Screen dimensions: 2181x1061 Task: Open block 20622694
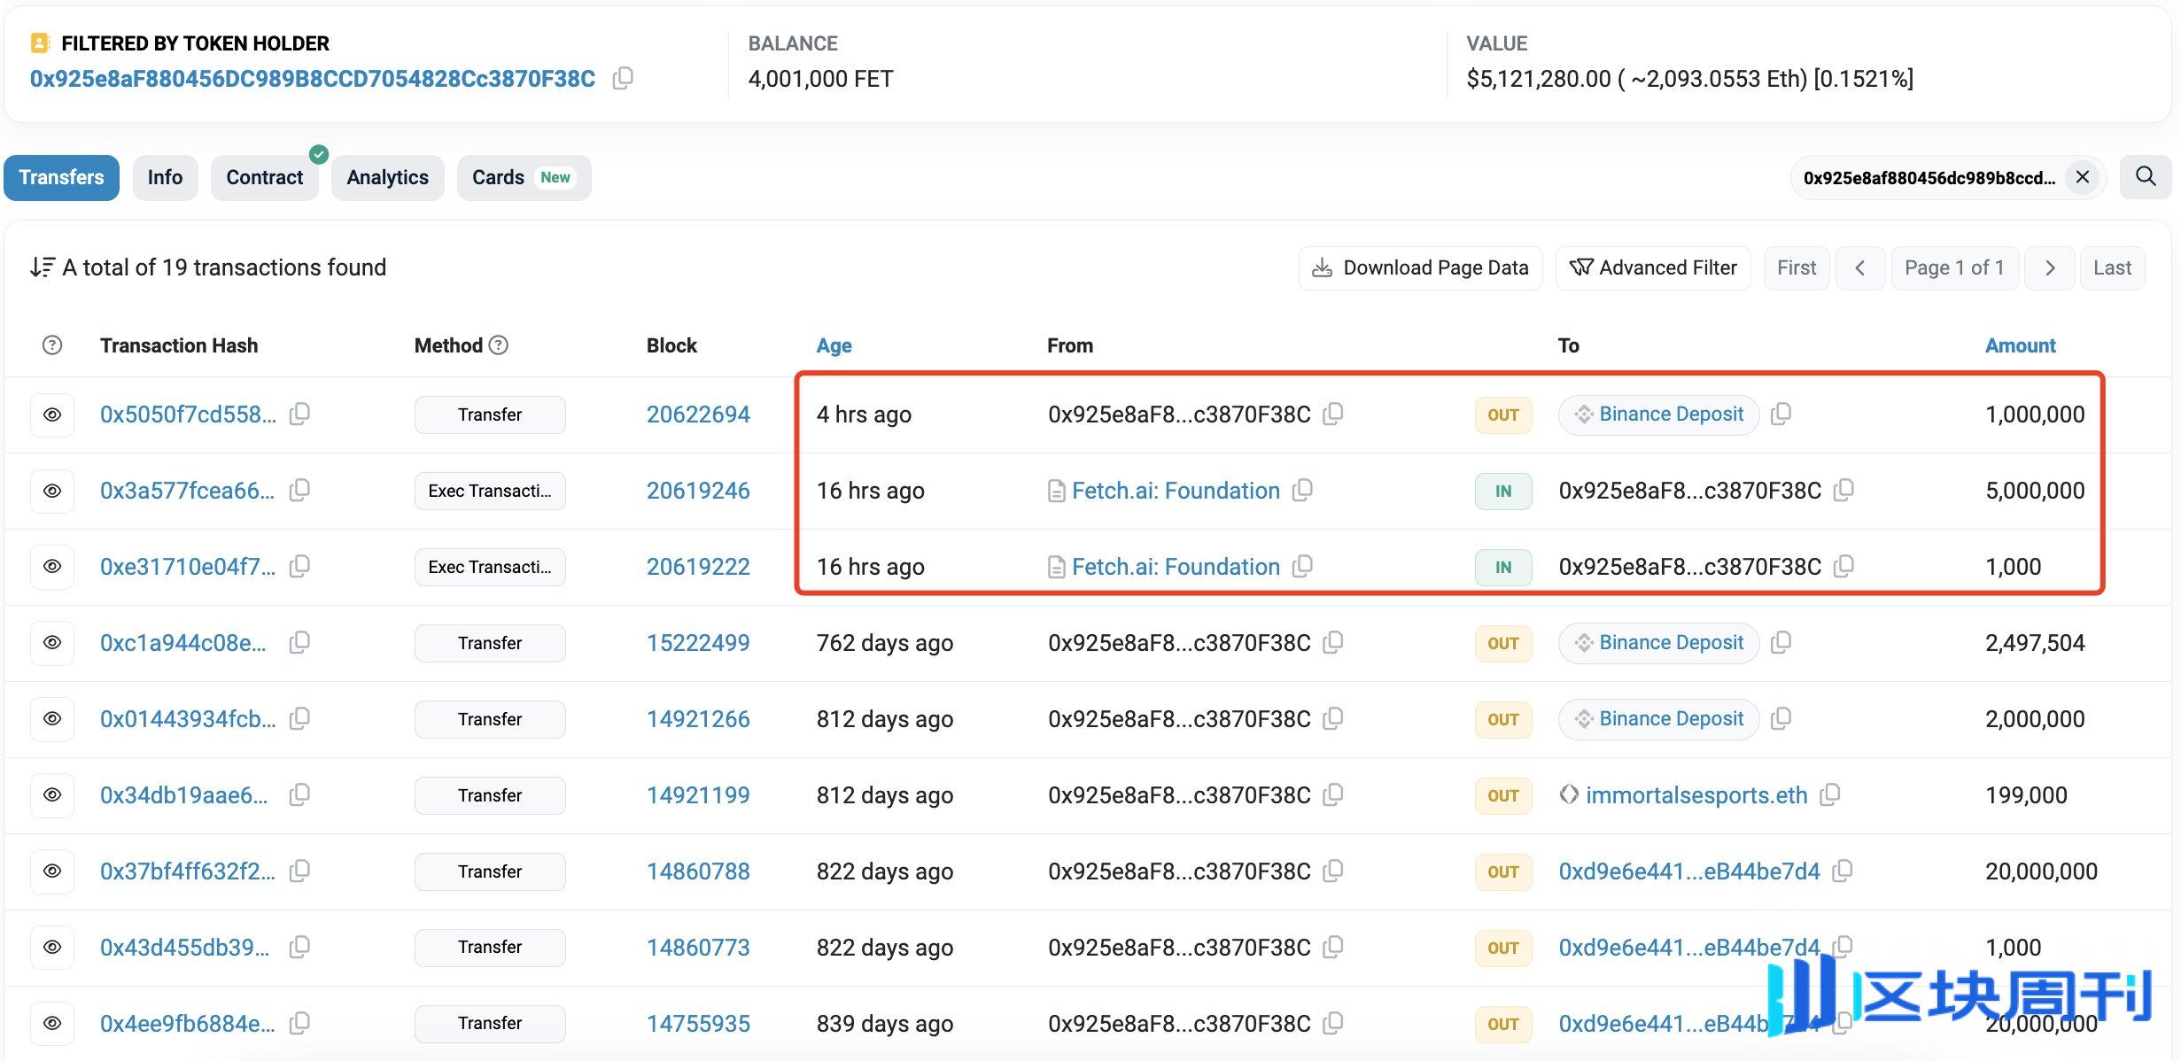(698, 414)
